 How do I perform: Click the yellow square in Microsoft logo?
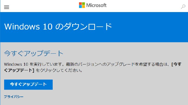coord(83,7)
